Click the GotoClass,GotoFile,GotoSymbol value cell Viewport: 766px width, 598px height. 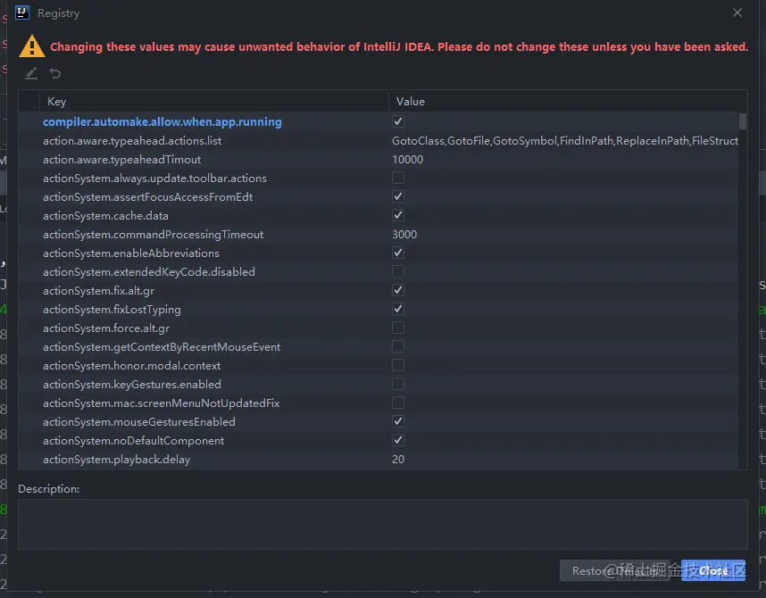[x=565, y=141]
